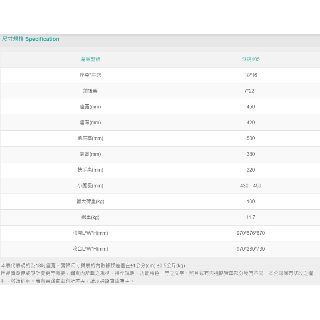320x320 pixels.
Task: Select the total weight value 11.7
Action: click(251, 217)
